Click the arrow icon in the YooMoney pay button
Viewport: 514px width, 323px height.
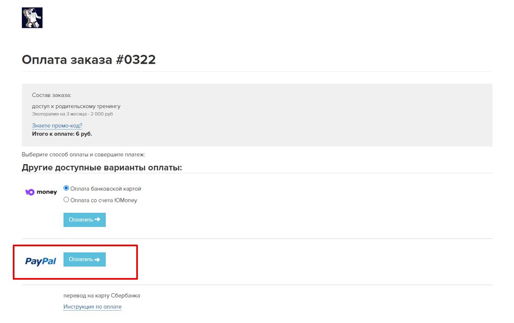(x=97, y=219)
